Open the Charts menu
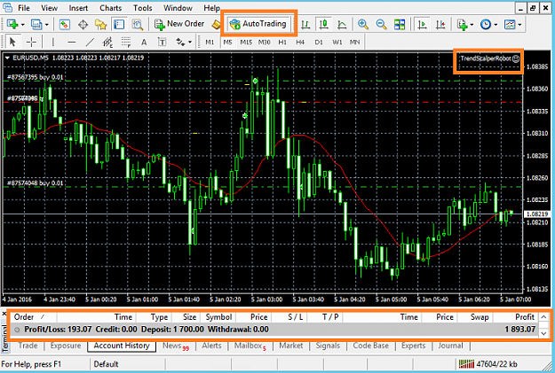Image resolution: width=555 pixels, height=373 pixels. coord(110,8)
